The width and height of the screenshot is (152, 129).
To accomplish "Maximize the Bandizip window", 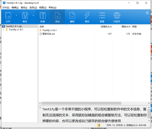I will [x=137, y=3].
